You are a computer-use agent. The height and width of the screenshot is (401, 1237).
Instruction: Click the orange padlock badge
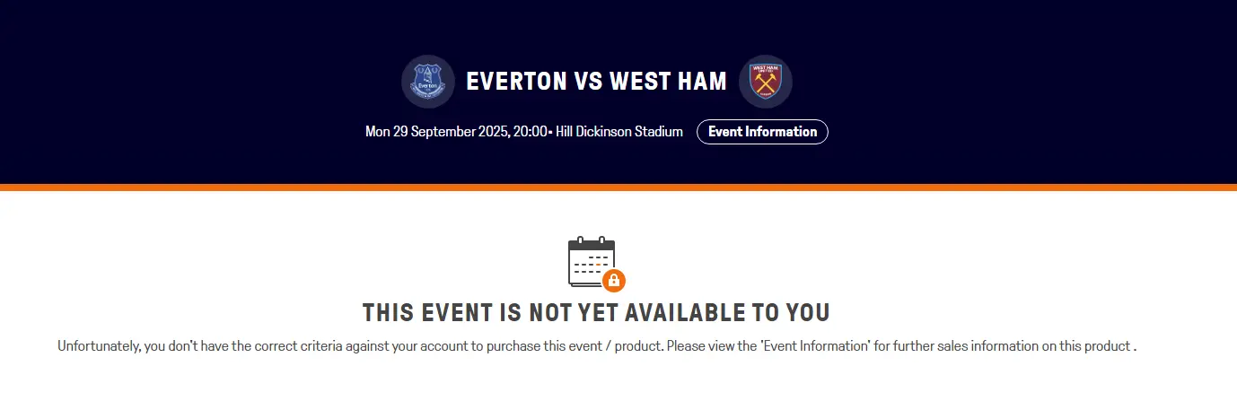(x=614, y=281)
